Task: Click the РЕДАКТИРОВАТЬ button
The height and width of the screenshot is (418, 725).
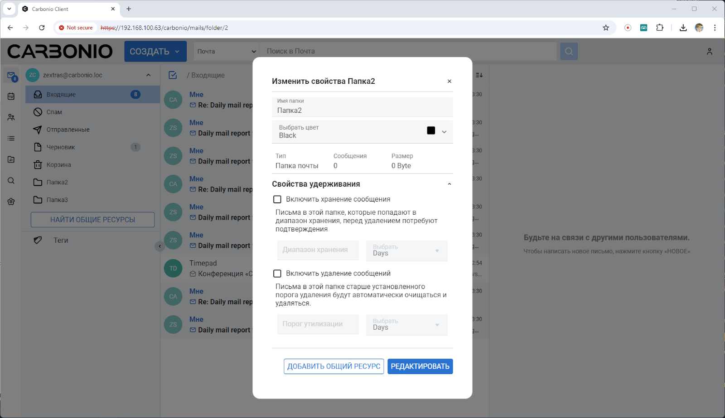Action: coord(420,366)
